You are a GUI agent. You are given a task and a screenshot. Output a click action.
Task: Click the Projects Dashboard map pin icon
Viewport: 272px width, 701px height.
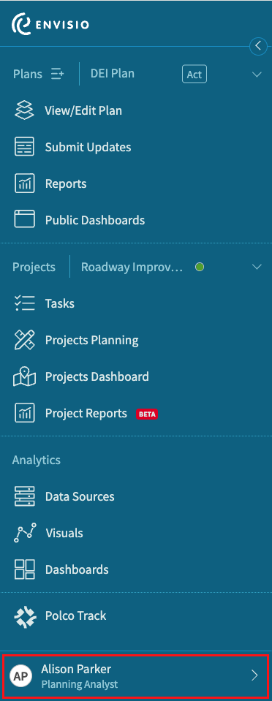pos(25,376)
